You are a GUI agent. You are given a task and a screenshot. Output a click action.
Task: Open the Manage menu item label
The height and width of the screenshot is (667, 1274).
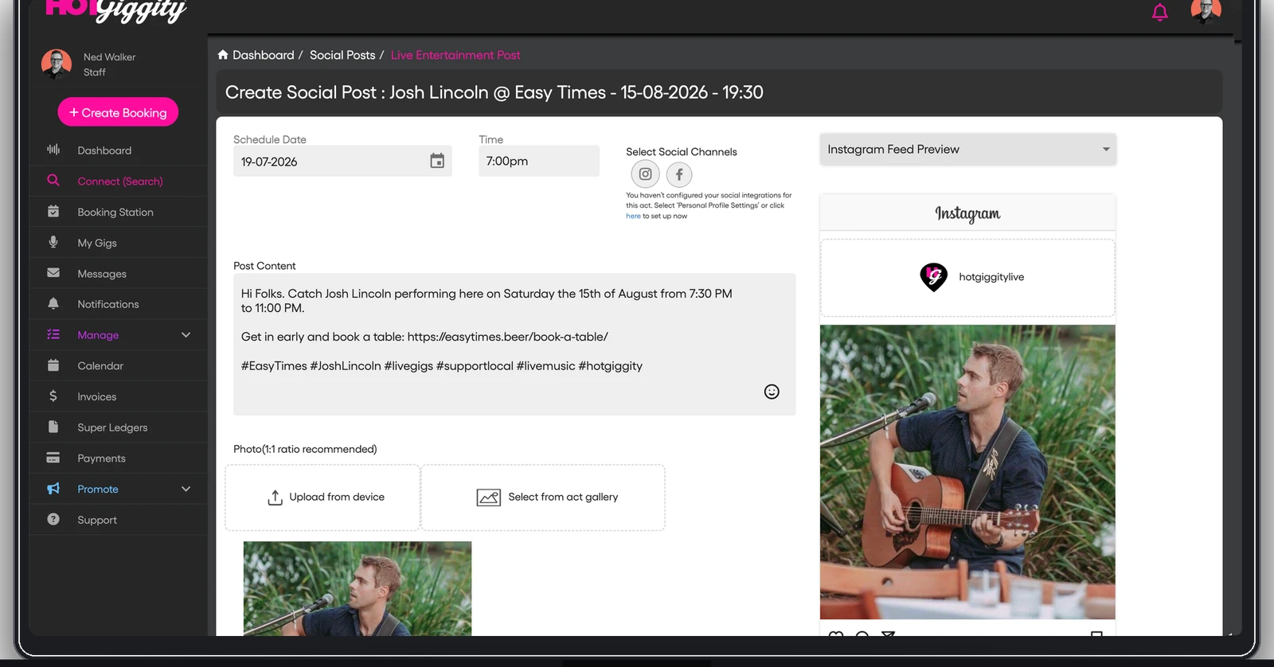[98, 335]
